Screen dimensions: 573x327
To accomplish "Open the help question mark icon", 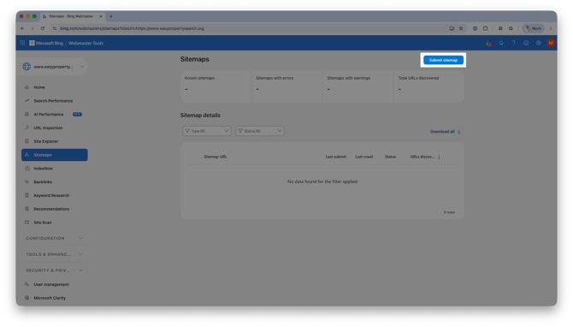I will click(513, 43).
